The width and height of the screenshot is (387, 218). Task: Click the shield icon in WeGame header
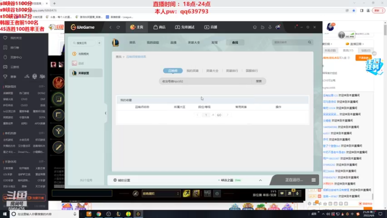click(x=255, y=27)
